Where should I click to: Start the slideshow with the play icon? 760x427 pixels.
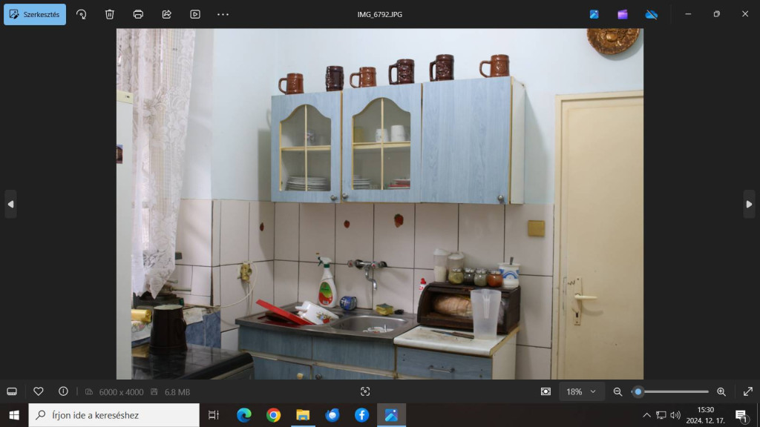click(x=195, y=14)
